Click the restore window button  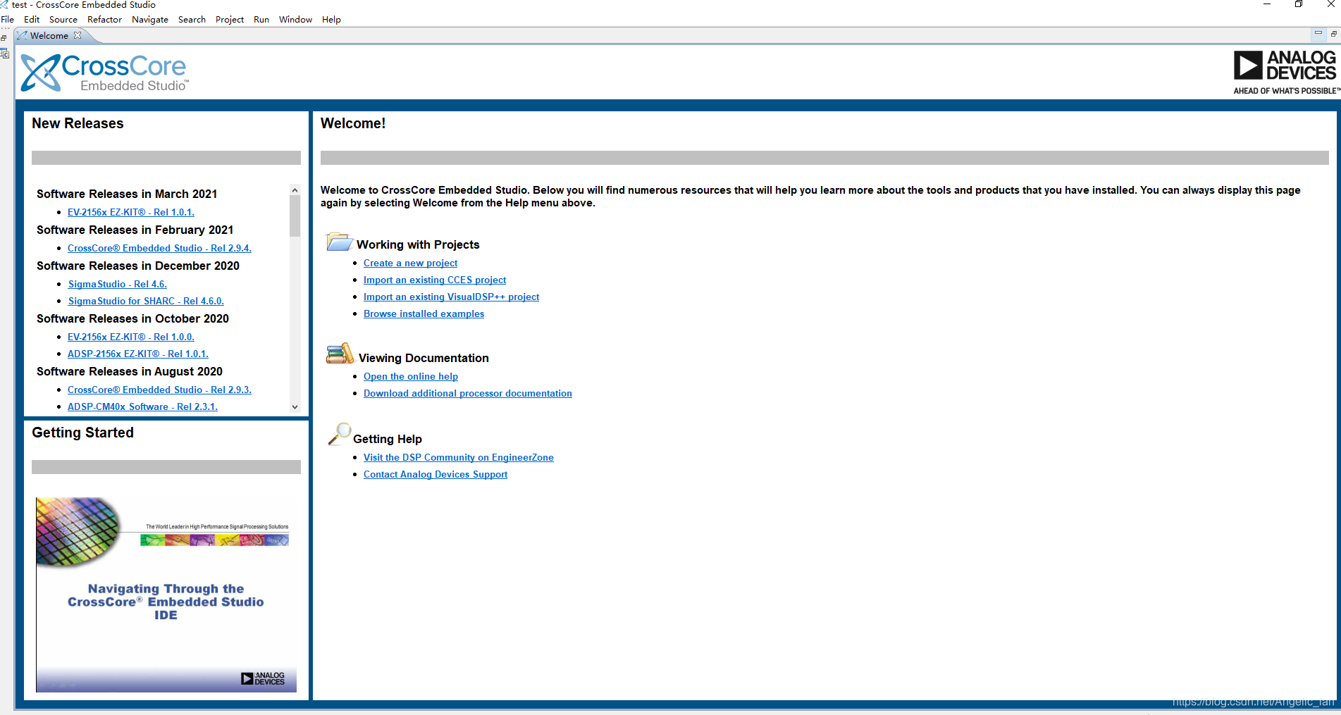1298,4
